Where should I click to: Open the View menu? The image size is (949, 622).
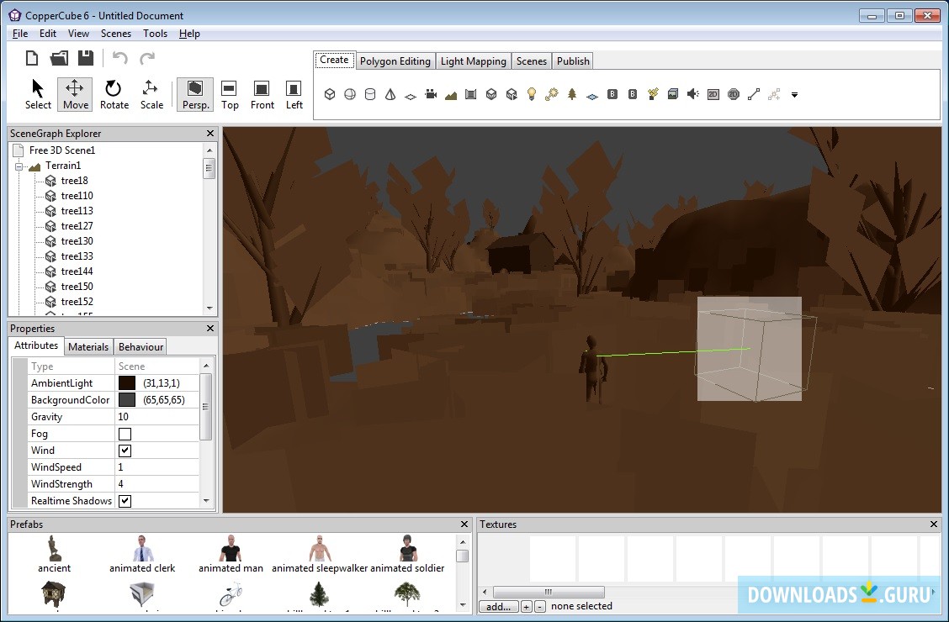(78, 34)
